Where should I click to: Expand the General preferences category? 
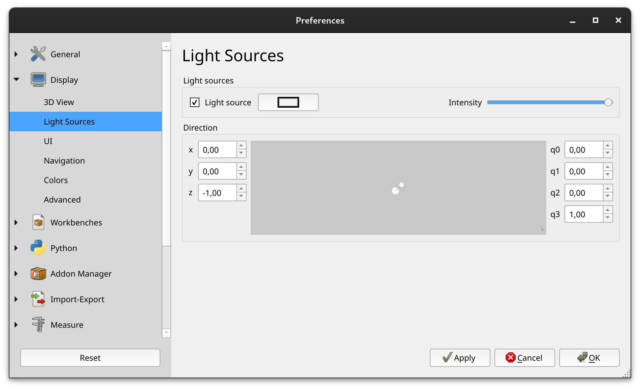pyautogui.click(x=16, y=54)
